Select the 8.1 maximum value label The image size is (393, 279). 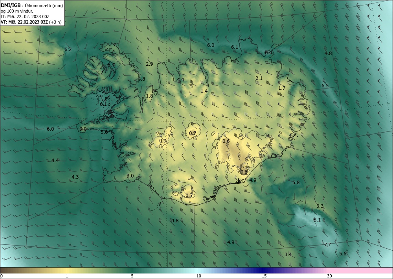317,220
